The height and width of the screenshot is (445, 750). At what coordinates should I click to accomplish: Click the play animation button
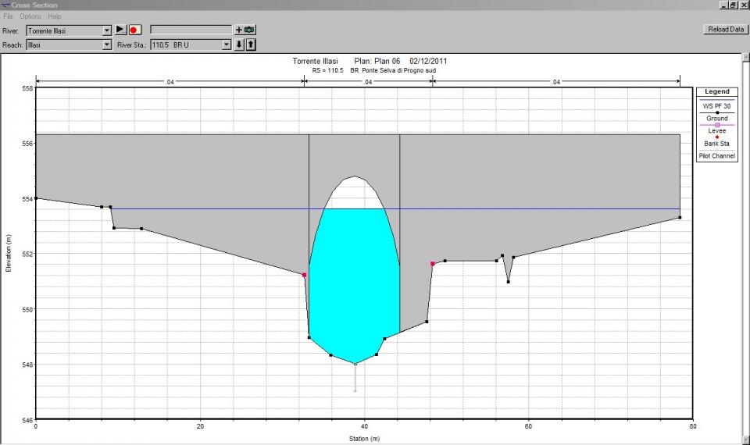coord(120,30)
